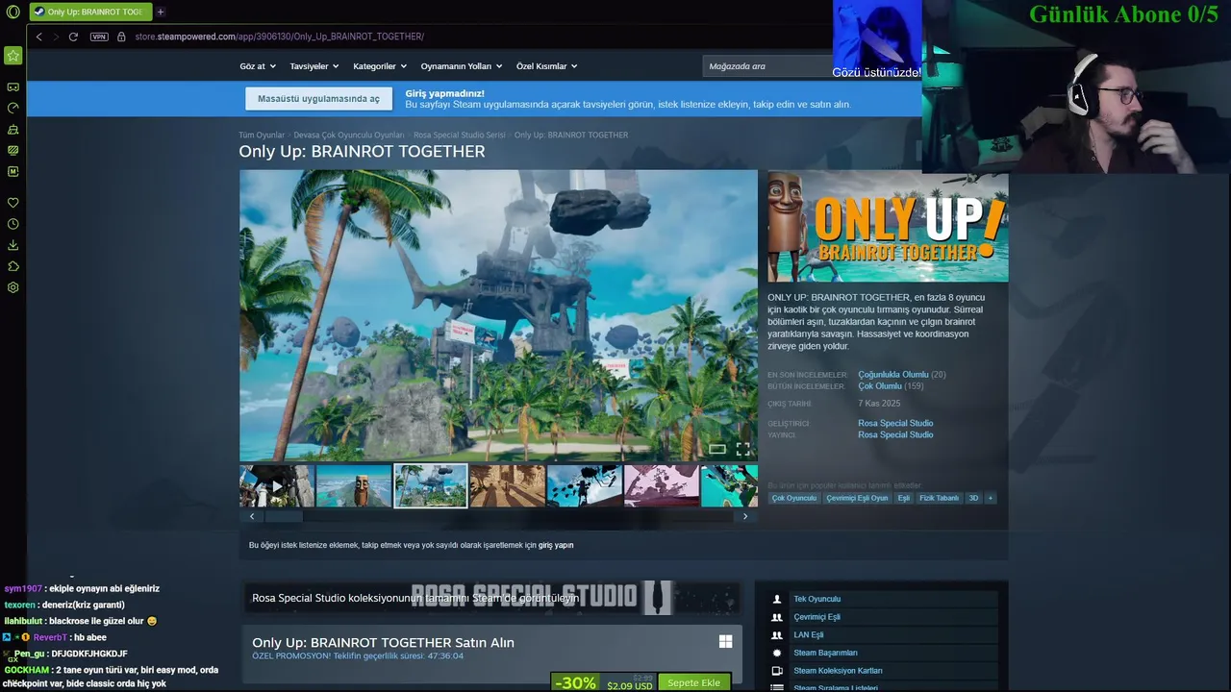Click left arrow of thumbnail strip

(252, 516)
